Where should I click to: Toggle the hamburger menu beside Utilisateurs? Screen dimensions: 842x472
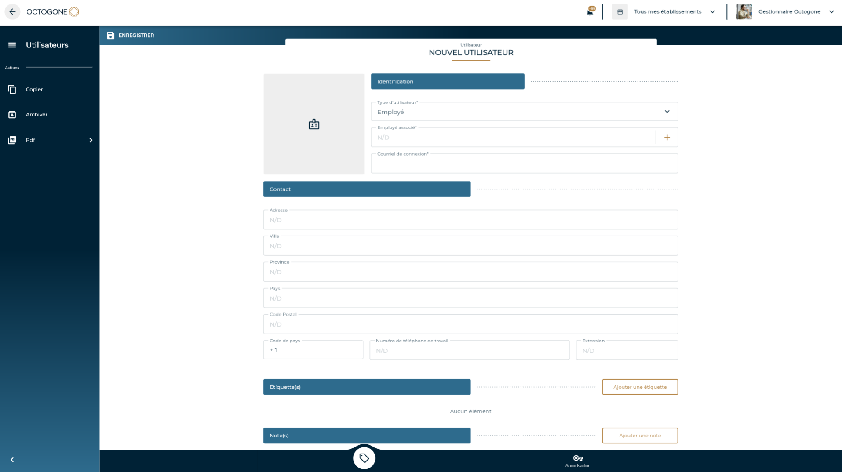pyautogui.click(x=12, y=45)
